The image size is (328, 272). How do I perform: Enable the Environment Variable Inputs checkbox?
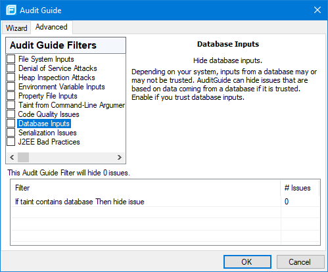tap(11, 87)
